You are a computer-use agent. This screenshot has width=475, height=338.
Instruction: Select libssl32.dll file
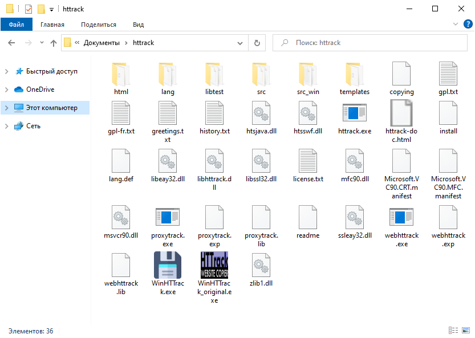pyautogui.click(x=261, y=166)
